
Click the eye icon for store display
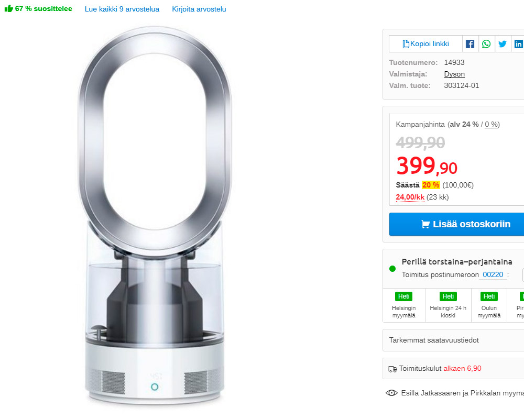[391, 393]
